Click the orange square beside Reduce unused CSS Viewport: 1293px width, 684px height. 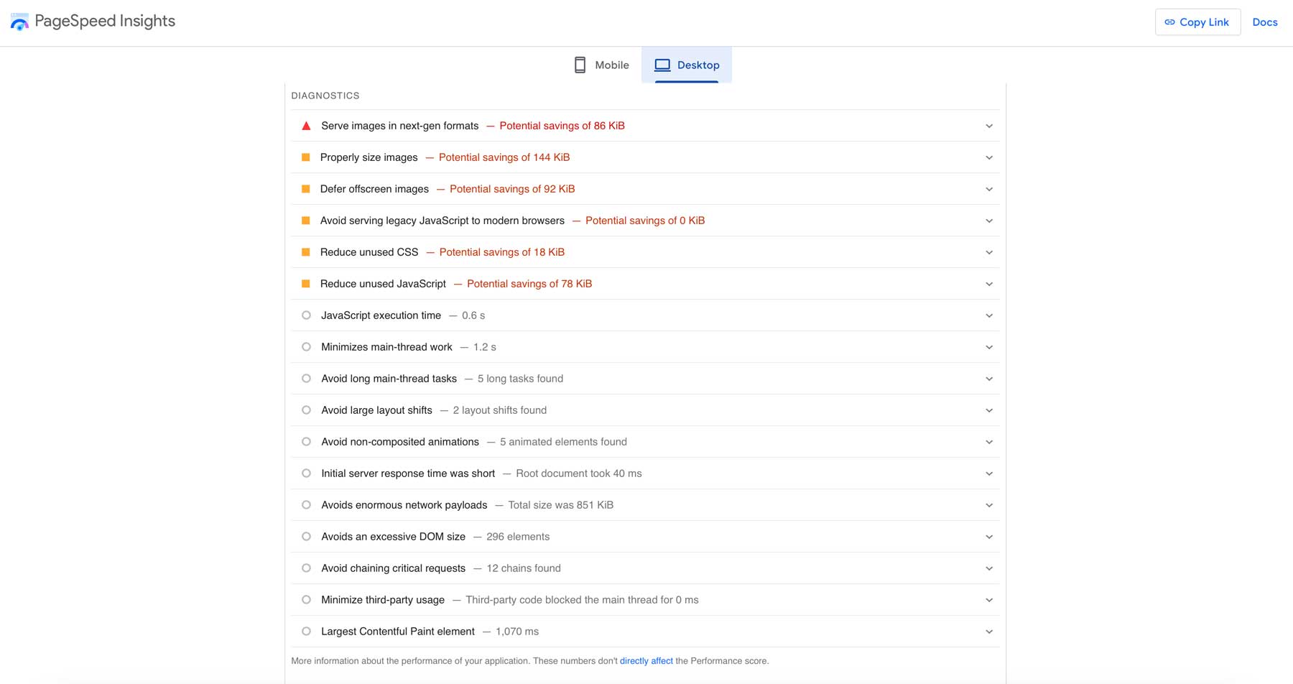point(306,251)
